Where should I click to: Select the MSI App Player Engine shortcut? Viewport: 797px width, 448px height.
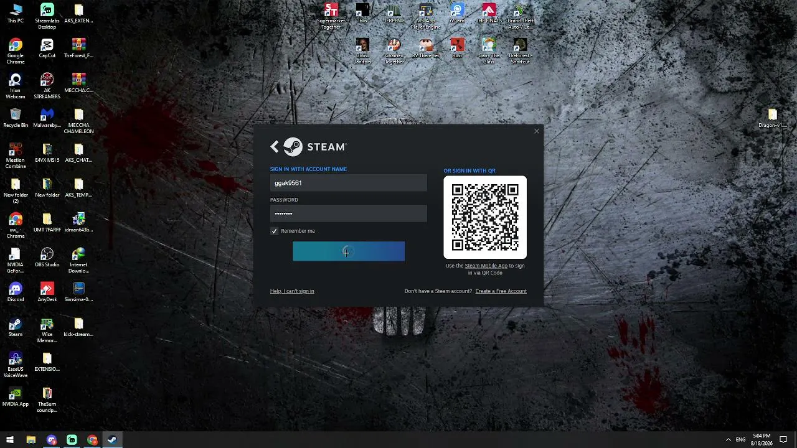[426, 17]
